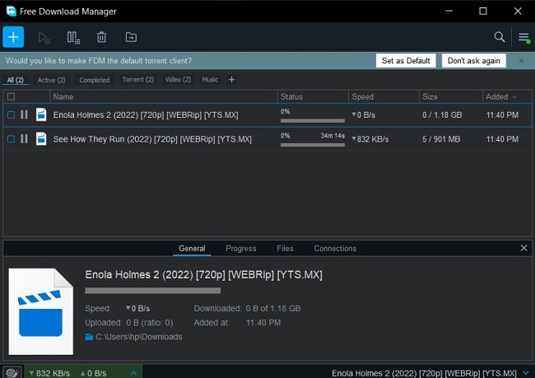Click the large clapperboard file thumbnail
The image size is (535, 378).
pos(41,311)
